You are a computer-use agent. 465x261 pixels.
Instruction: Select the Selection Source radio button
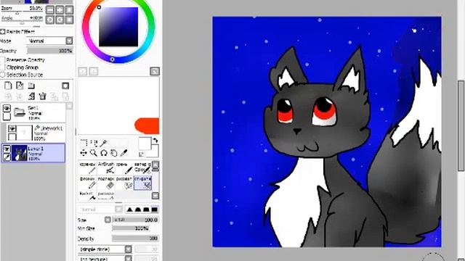tap(3, 75)
